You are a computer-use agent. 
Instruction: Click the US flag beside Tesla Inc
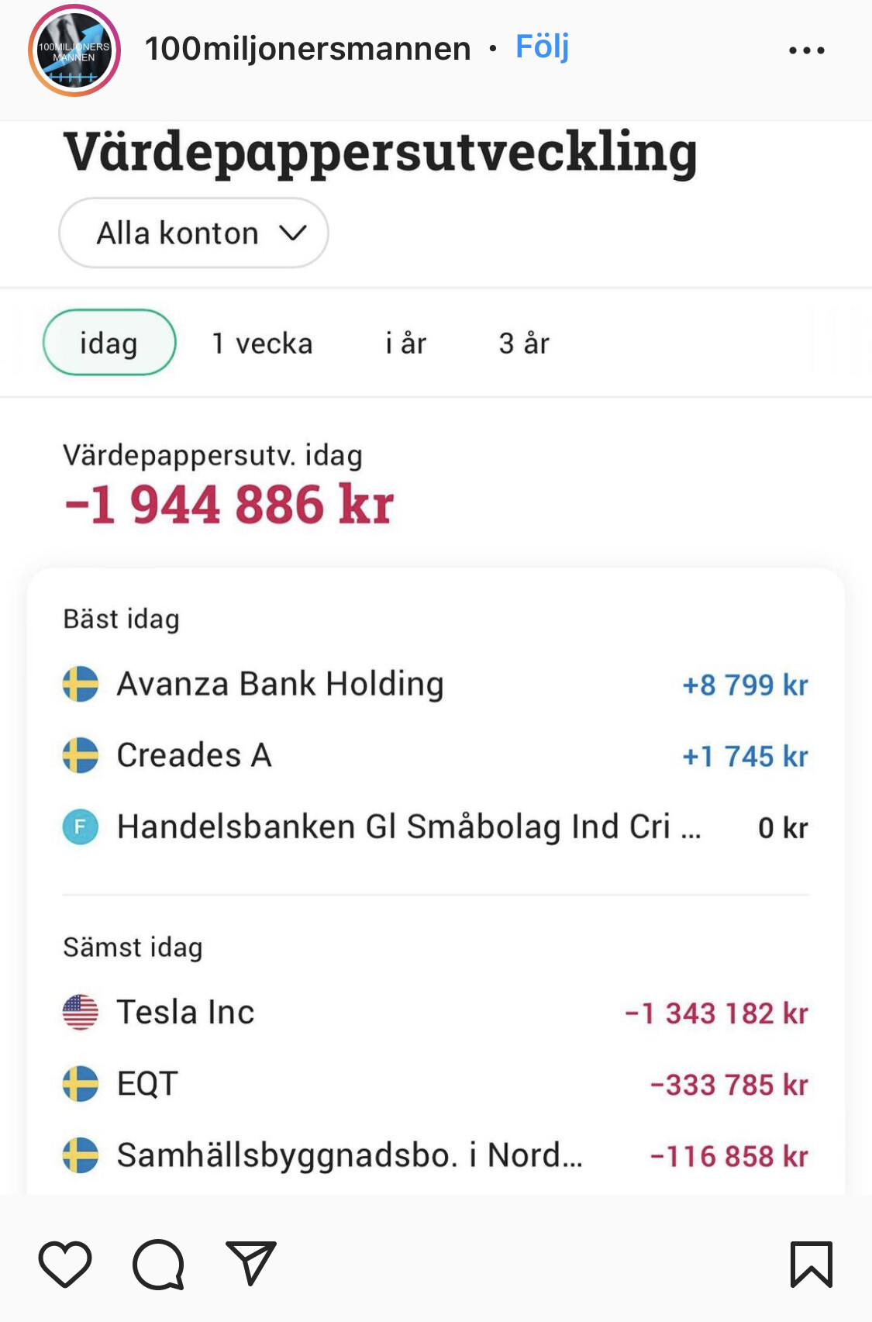click(x=81, y=1013)
